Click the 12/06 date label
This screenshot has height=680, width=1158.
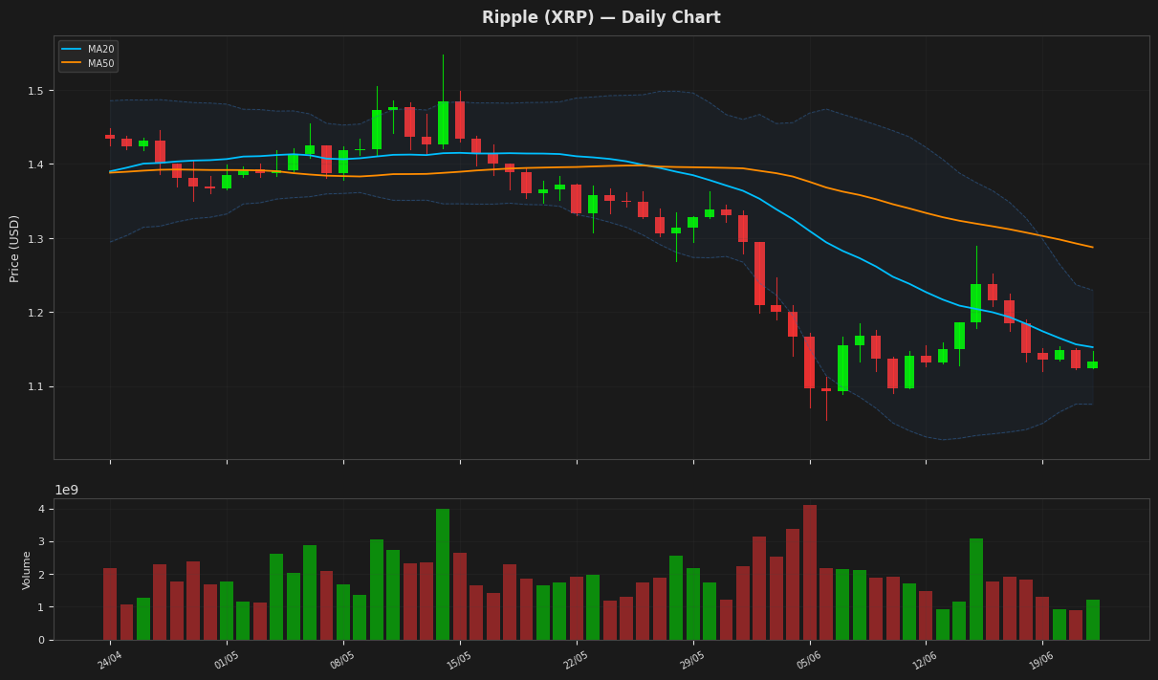point(926,660)
